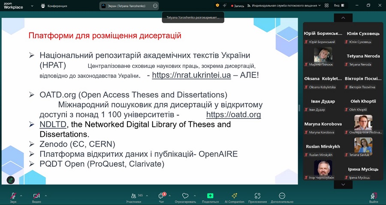The width and height of the screenshot is (386, 205).
Task: Expand the Zoom Workplace dropdown chevron
Action: coord(32,6)
